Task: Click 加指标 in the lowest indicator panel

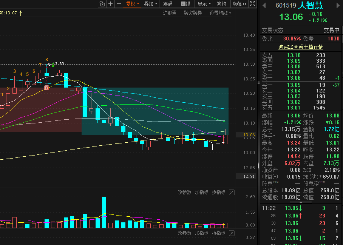Action: click(201, 233)
